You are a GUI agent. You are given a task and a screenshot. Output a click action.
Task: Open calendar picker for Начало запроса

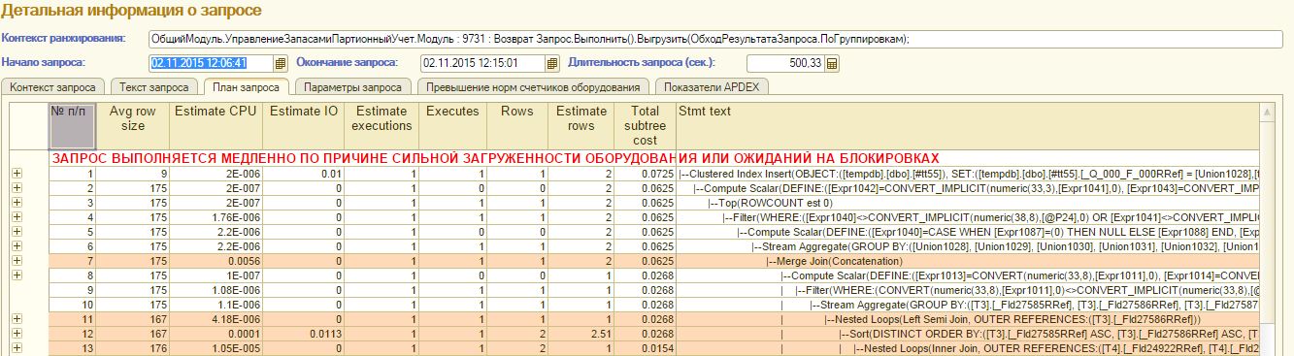(281, 63)
